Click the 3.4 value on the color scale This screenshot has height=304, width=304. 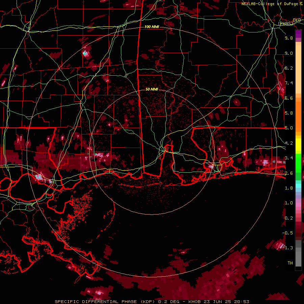click(289, 158)
